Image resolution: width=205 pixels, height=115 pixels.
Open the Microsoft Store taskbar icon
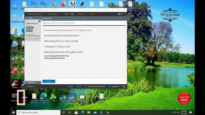76,112
